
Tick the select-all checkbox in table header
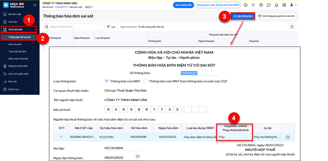coord(43,47)
